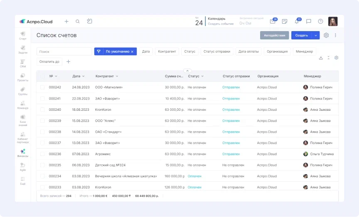Open the Группы sidebar section
Image resolution: width=359 pixels, height=217 pixels.
click(x=23, y=91)
